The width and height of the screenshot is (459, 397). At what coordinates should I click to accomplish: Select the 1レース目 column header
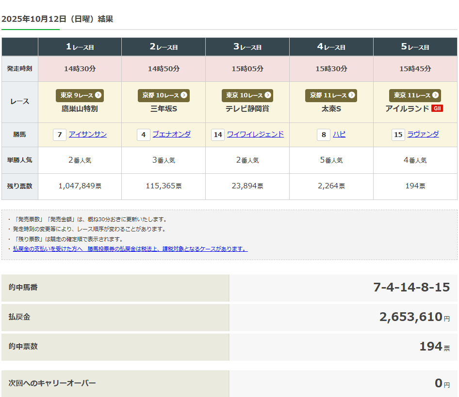click(80, 47)
